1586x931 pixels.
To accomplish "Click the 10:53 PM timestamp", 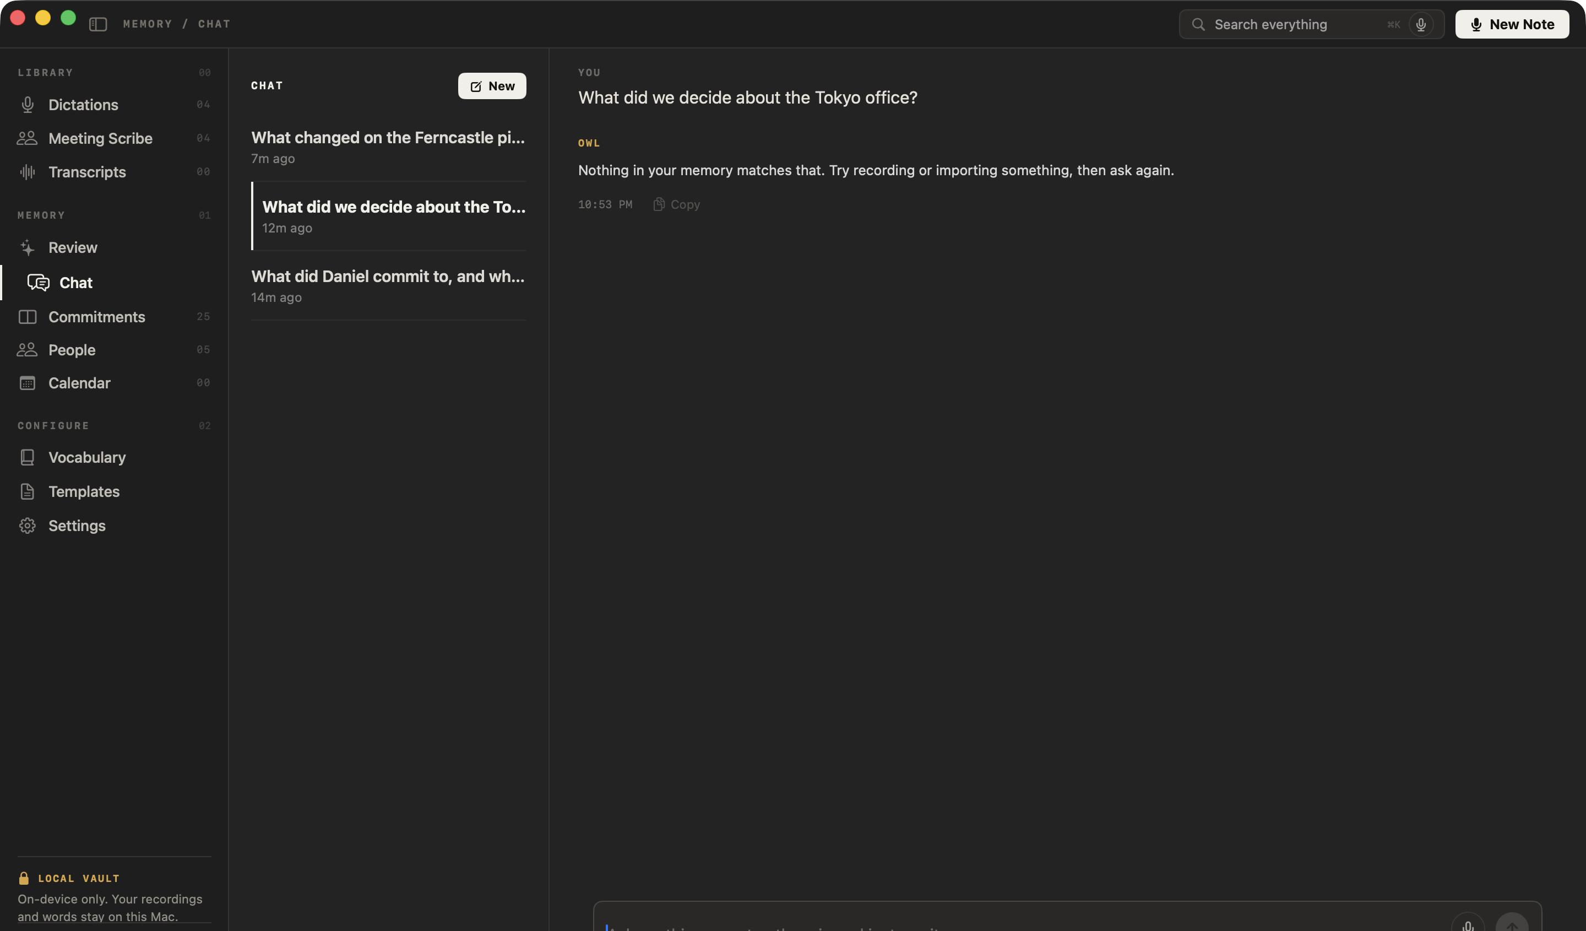I will (605, 204).
